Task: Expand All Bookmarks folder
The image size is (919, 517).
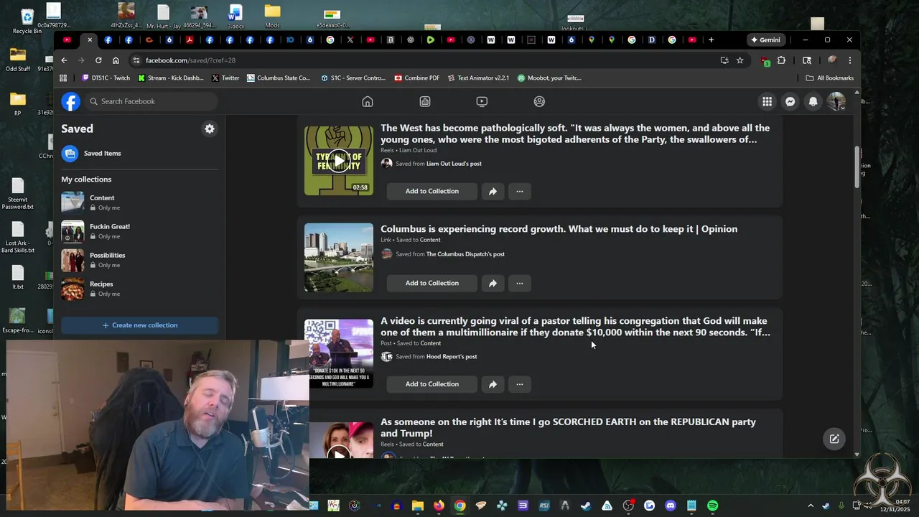Action: 830,78
